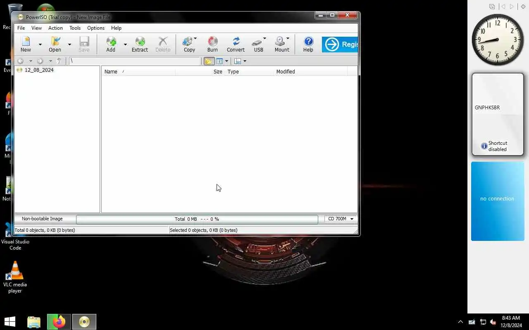
Task: Click the path address field
Action: coord(134,61)
